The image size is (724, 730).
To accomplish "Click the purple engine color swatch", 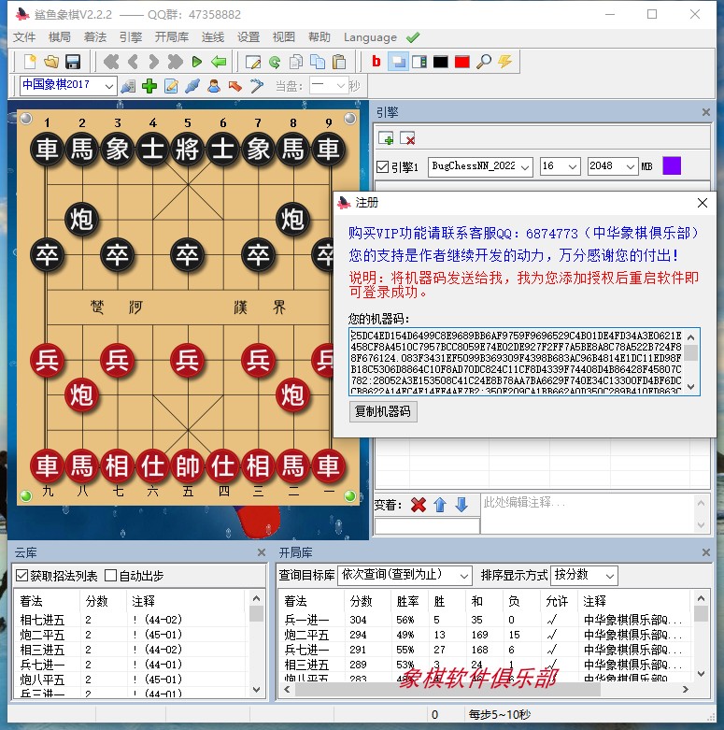I will coord(672,165).
